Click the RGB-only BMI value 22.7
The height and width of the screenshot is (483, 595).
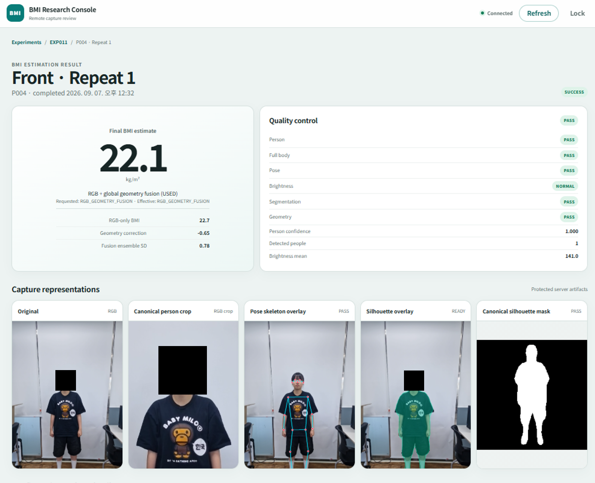point(204,220)
